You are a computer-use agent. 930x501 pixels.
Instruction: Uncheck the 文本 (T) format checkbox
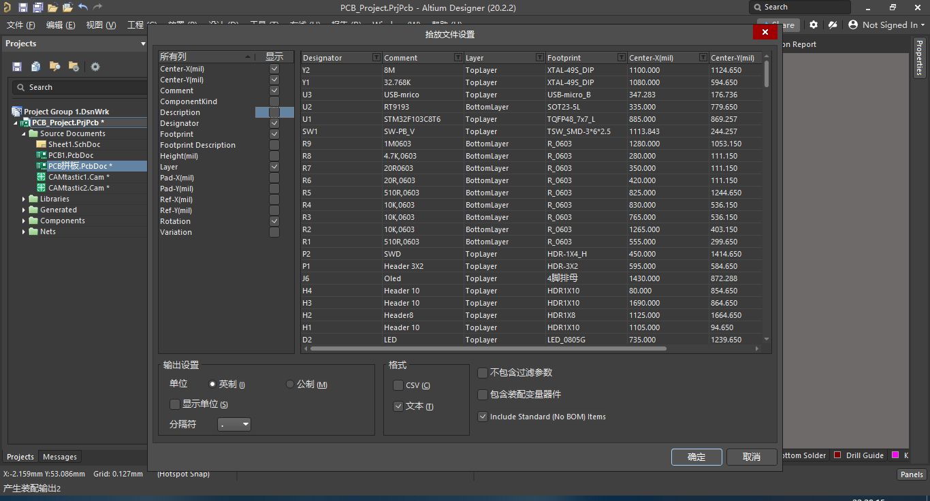[398, 406]
